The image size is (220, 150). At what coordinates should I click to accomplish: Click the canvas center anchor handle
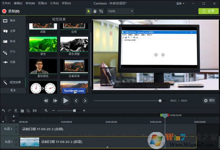pyautogui.click(x=156, y=55)
